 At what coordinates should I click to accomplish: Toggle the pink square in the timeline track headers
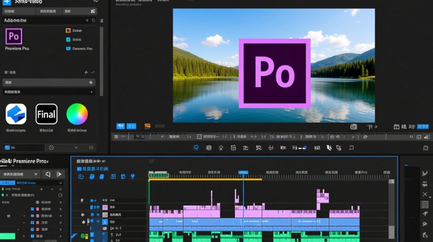(x=105, y=207)
